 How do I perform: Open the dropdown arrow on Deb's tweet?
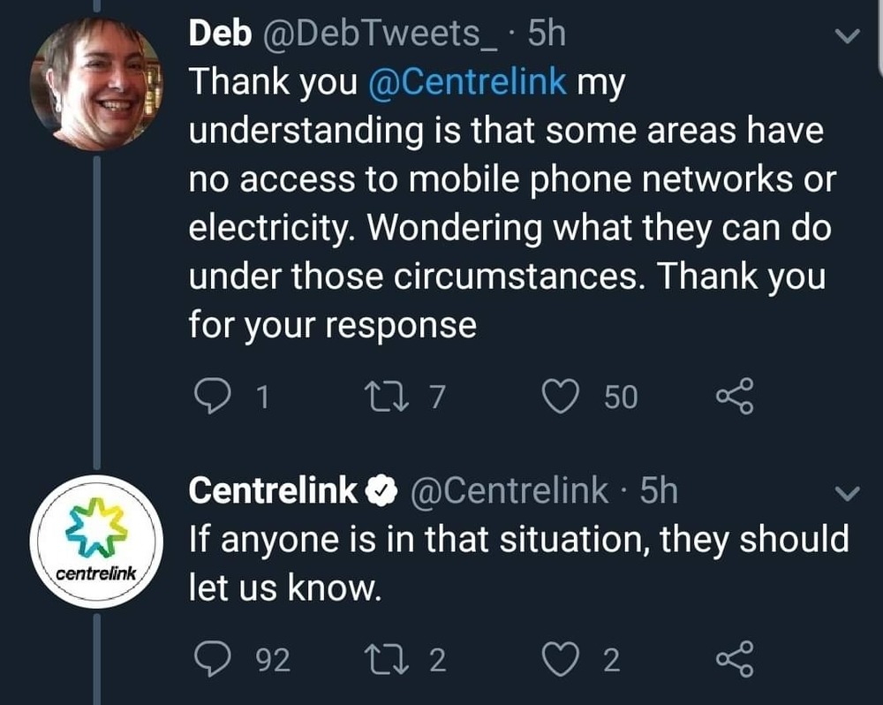846,37
